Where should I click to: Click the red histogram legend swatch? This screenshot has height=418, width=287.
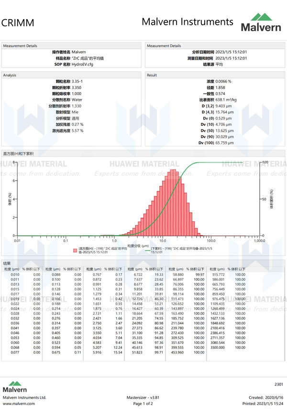tap(75, 250)
